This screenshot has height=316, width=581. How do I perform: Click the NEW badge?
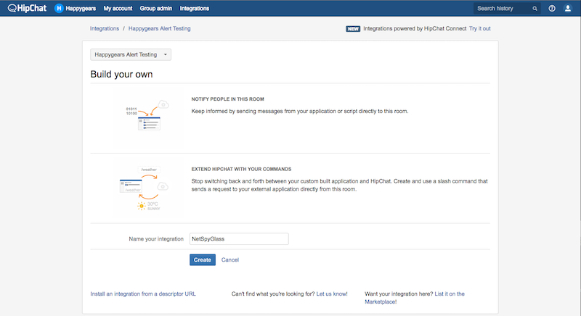(353, 29)
